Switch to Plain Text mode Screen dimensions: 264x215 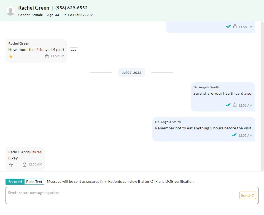[x=34, y=182]
